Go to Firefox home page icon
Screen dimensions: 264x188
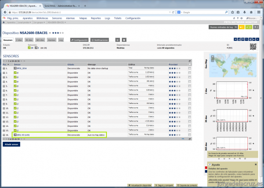(x=251, y=12)
